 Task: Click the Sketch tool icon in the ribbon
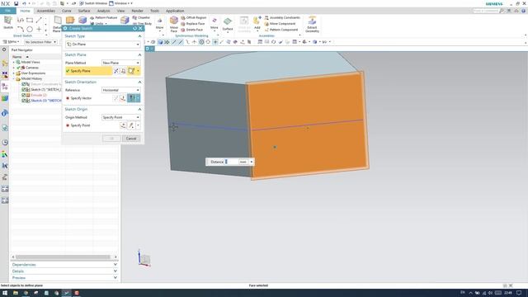coord(7,22)
